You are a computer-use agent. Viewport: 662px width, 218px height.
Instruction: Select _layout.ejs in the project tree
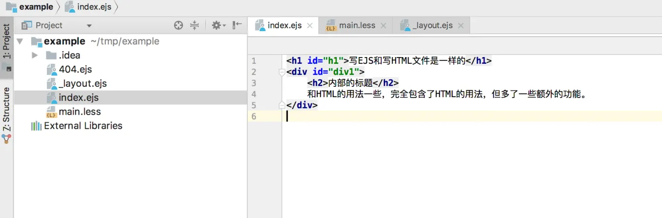coord(83,84)
